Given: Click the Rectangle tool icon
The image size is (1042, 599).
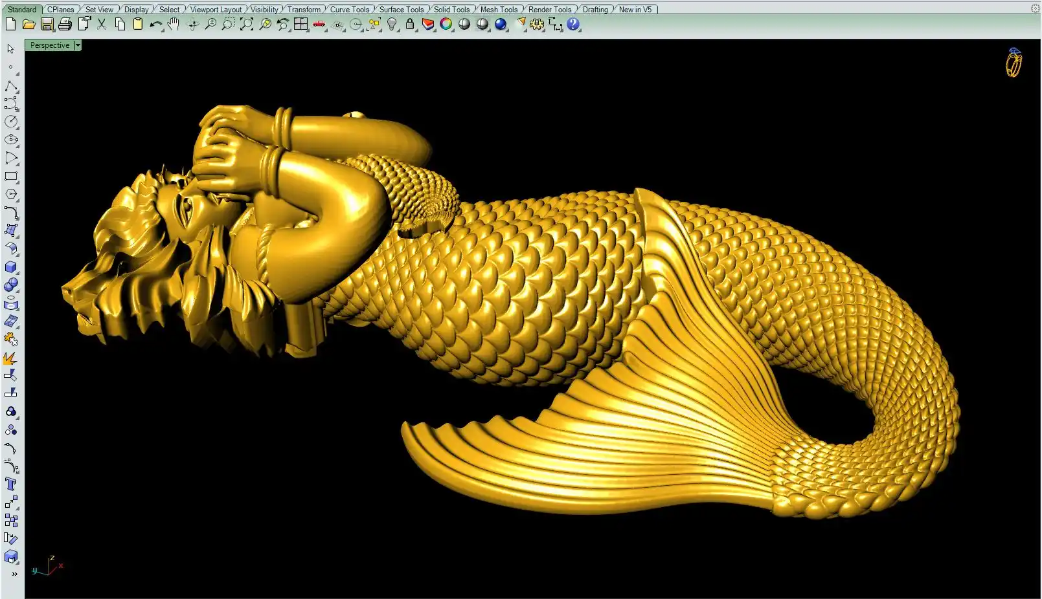Looking at the screenshot, I should [x=11, y=177].
